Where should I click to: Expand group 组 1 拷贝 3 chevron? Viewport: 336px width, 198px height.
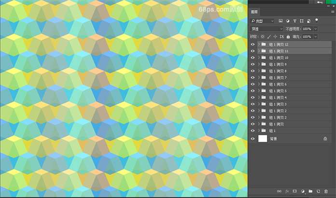point(259,104)
